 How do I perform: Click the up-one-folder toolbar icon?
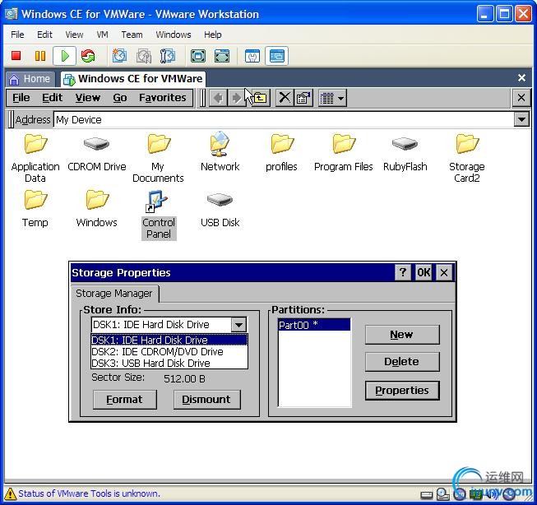coord(260,98)
